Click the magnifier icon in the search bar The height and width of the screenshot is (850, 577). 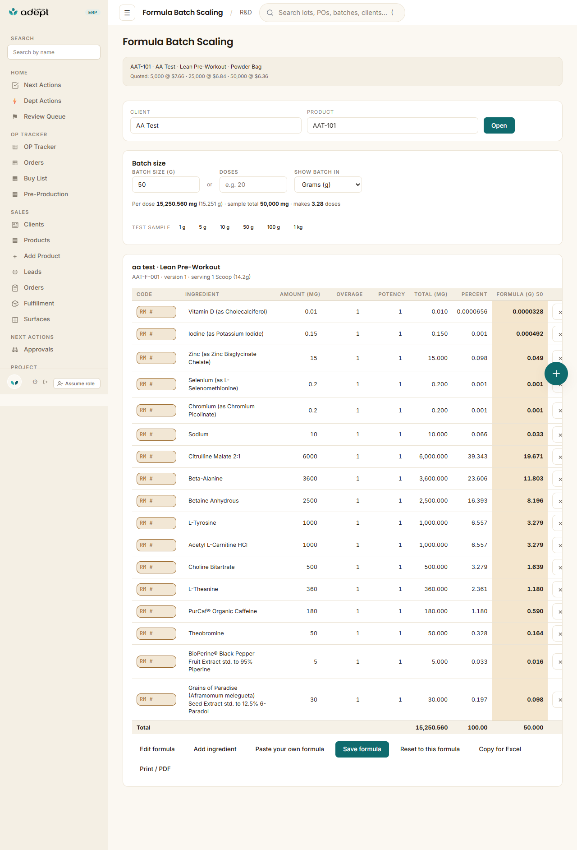(270, 13)
